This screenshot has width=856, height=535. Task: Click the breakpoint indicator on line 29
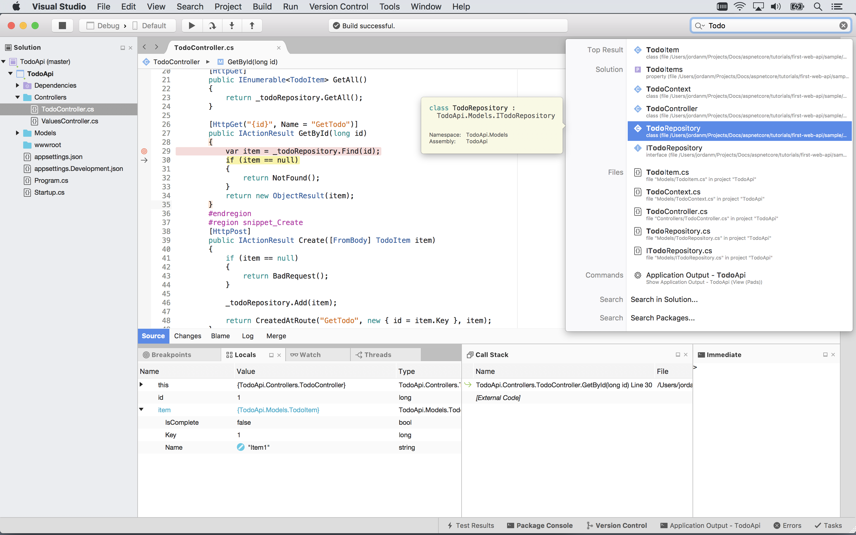[144, 151]
